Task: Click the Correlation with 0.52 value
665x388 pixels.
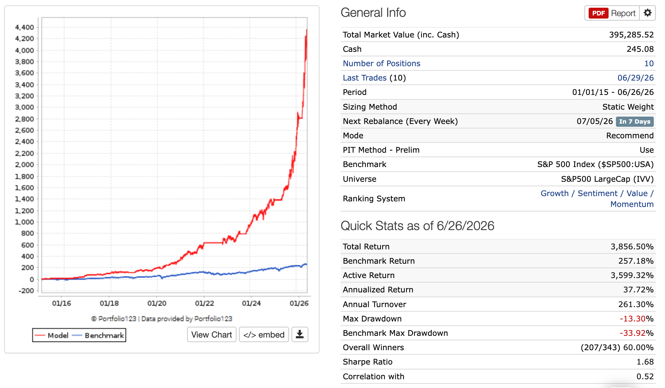Action: [645, 376]
